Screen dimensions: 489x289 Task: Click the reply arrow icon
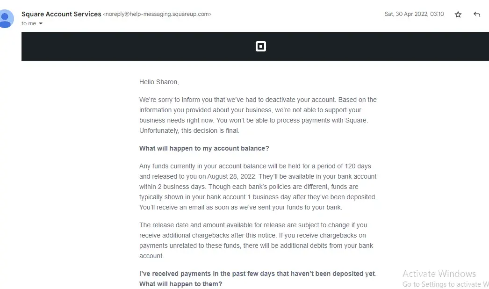click(x=477, y=14)
